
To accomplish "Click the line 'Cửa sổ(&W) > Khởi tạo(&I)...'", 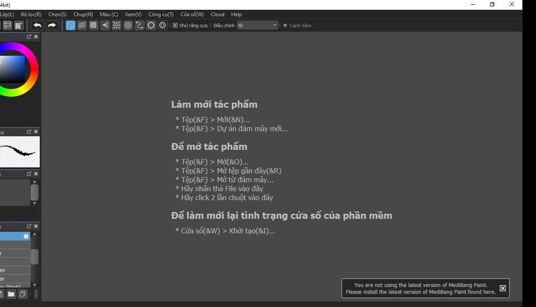I will [x=225, y=231].
